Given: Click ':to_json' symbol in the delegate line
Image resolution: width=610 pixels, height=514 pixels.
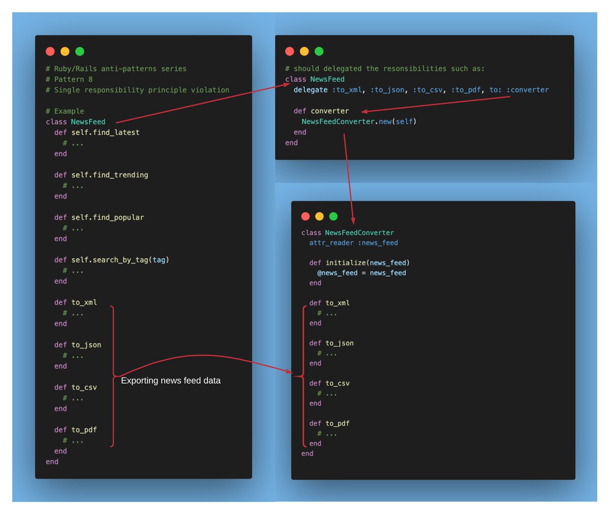Looking at the screenshot, I should tap(388, 90).
